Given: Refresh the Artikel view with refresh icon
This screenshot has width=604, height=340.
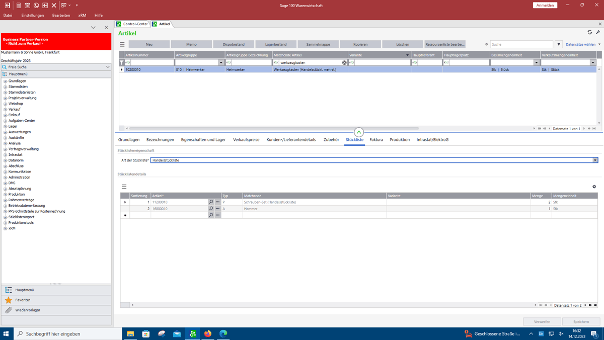Looking at the screenshot, I should (590, 32).
